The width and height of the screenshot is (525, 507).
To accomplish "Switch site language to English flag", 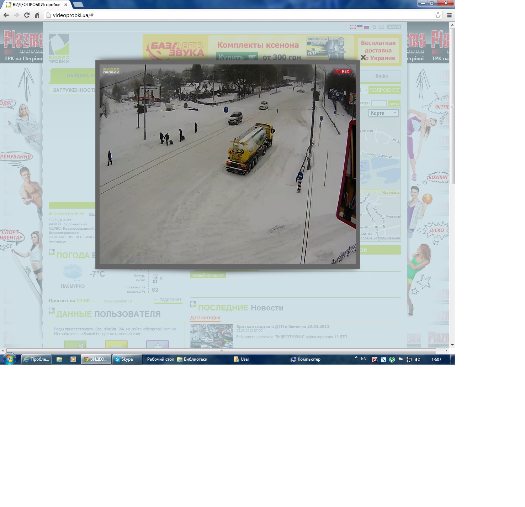I will click(353, 27).
